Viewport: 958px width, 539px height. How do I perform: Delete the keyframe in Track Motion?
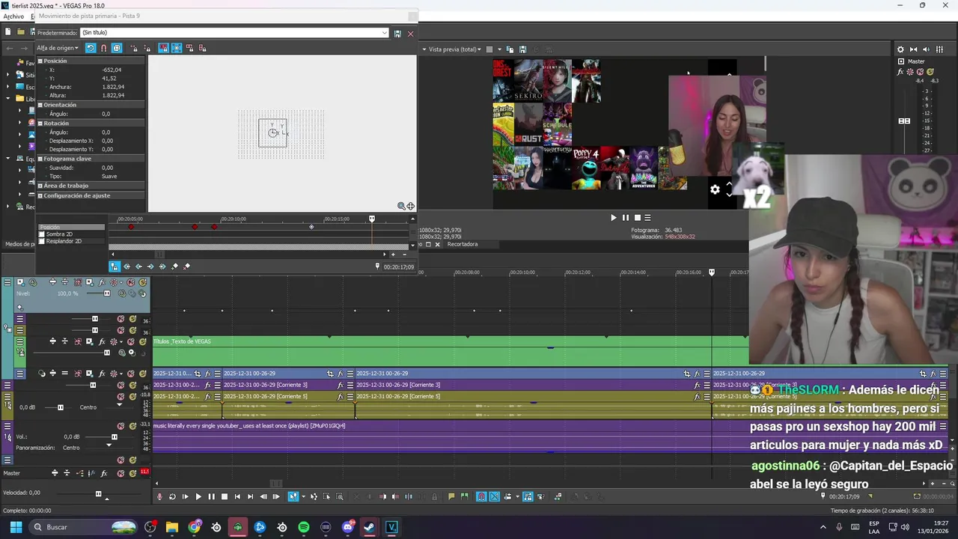pos(187,267)
